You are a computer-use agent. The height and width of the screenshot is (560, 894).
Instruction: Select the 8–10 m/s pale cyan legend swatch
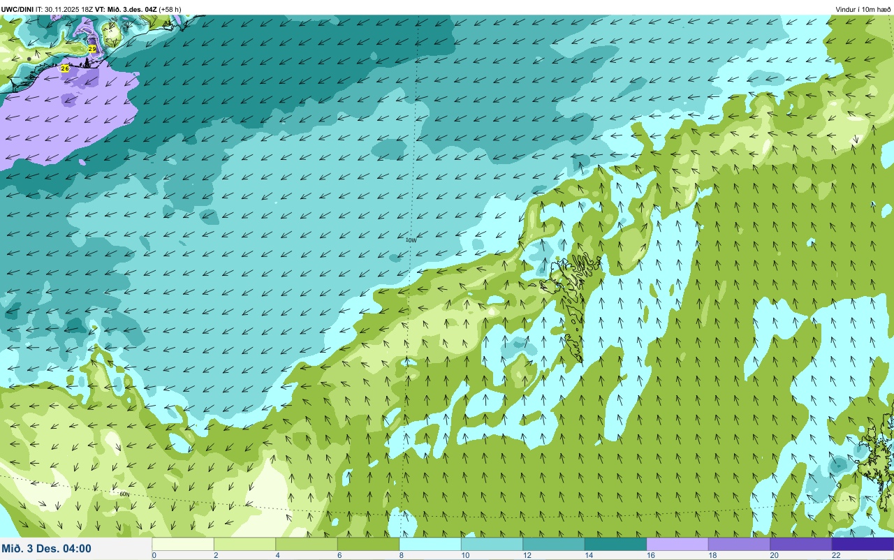pos(430,544)
